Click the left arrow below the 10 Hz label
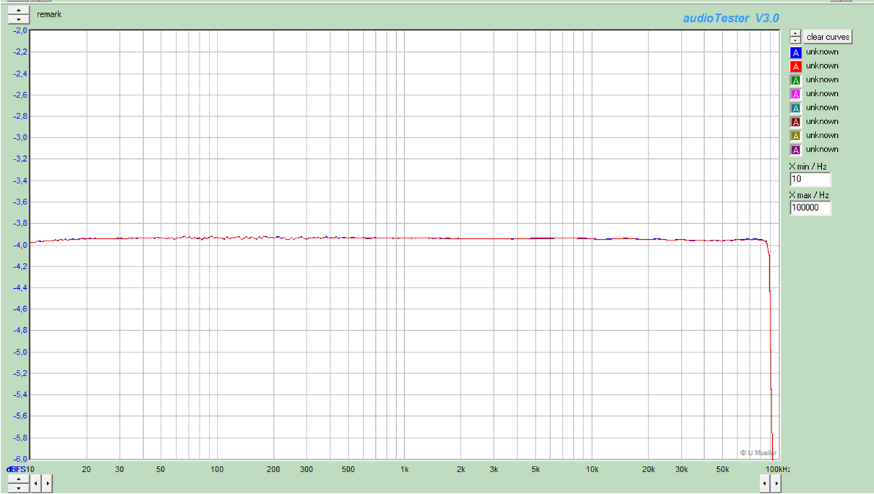The width and height of the screenshot is (874, 494). (38, 482)
